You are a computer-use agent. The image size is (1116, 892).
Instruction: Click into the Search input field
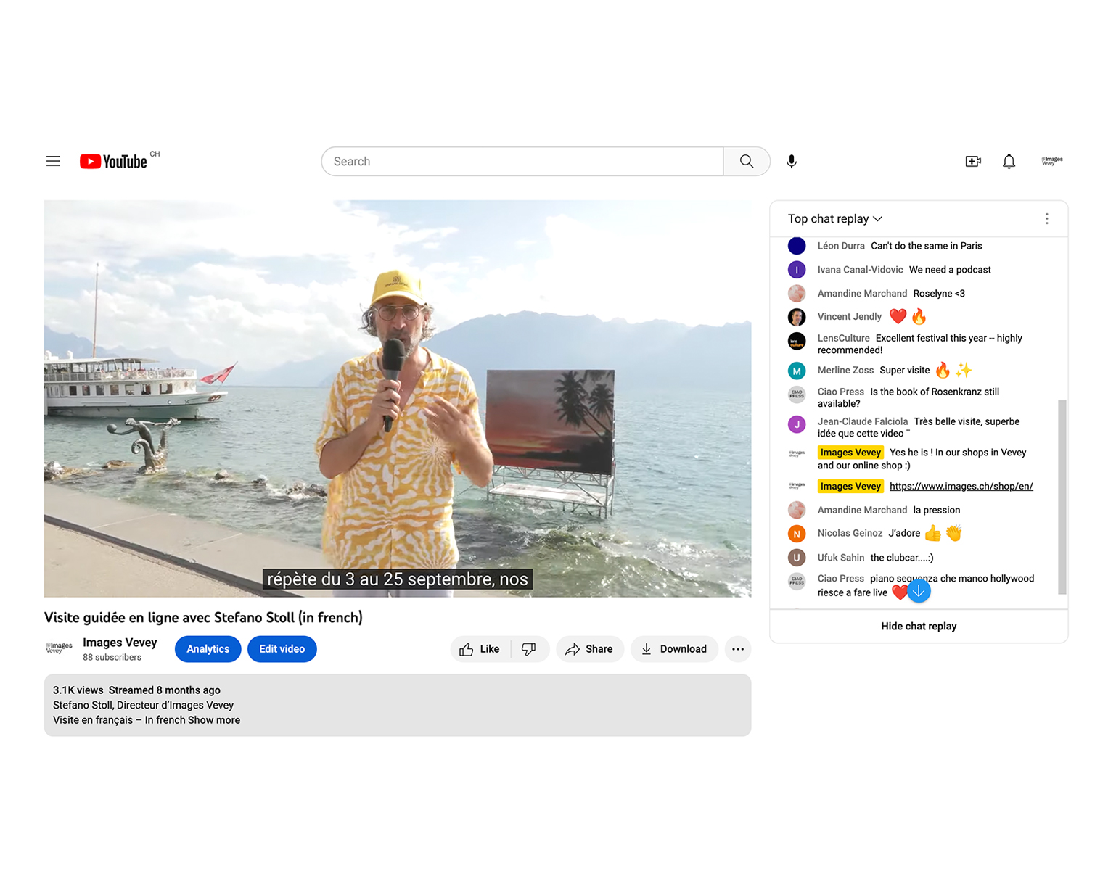522,161
